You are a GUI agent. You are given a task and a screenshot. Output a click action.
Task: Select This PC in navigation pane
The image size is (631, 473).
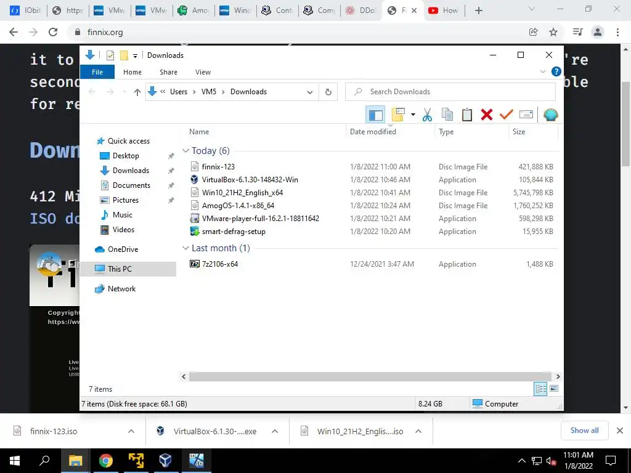[x=128, y=269]
